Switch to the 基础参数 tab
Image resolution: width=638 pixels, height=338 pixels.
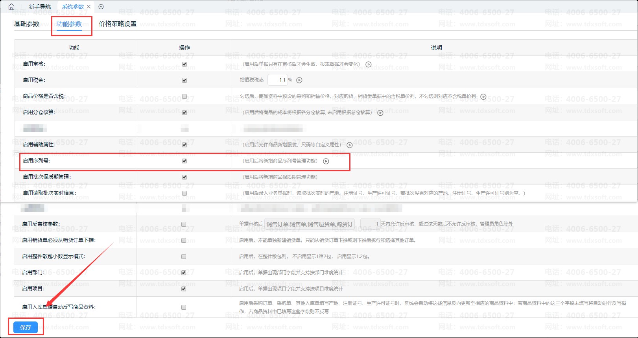[x=27, y=24]
